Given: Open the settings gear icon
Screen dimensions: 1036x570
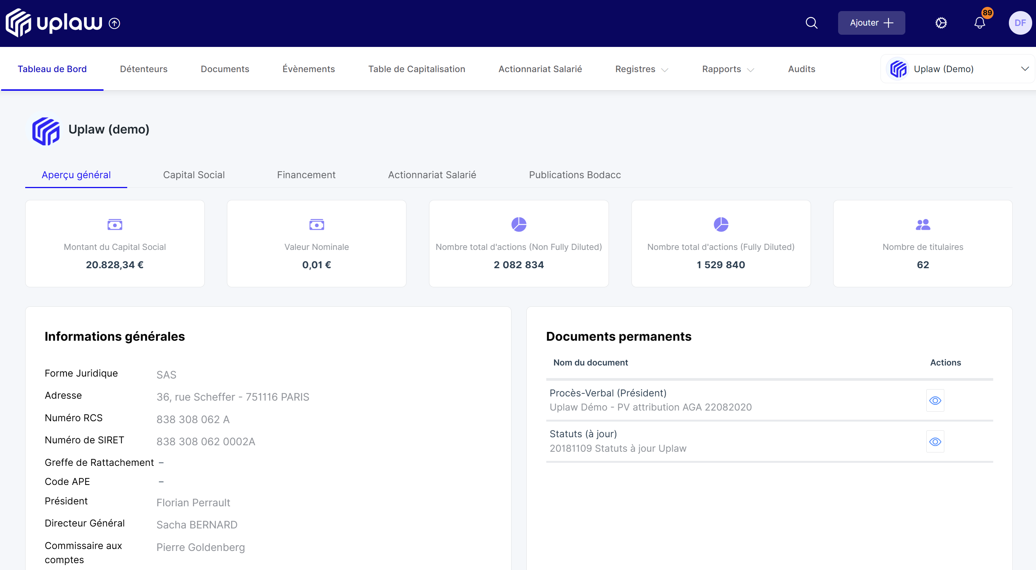Looking at the screenshot, I should coord(940,23).
